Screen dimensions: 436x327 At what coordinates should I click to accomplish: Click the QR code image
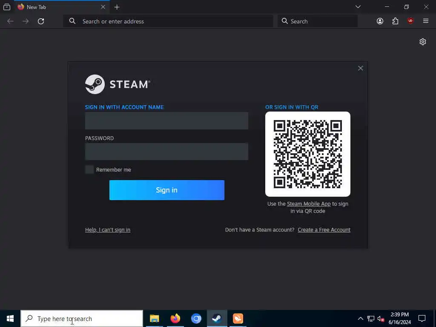pyautogui.click(x=307, y=154)
